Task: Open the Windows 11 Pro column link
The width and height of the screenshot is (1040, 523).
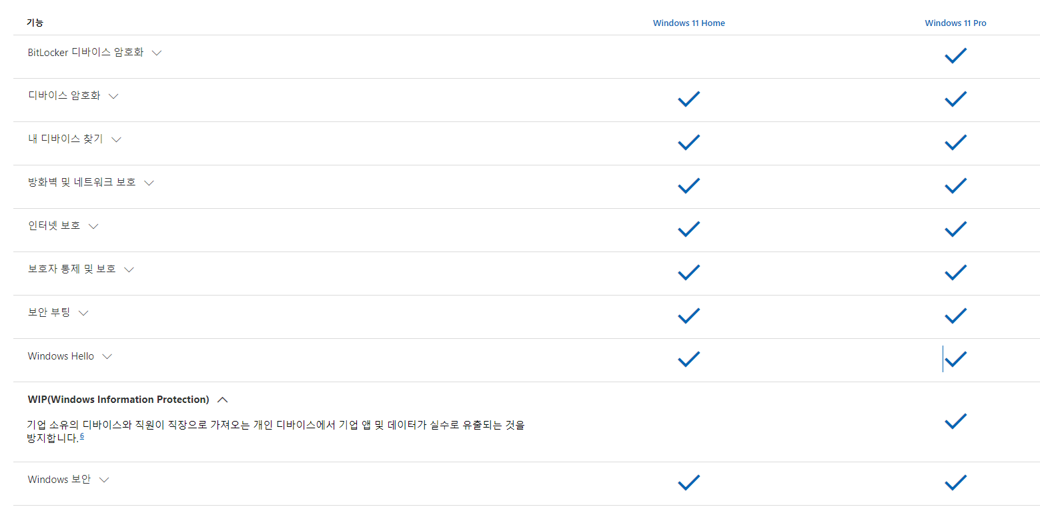Action: (955, 23)
